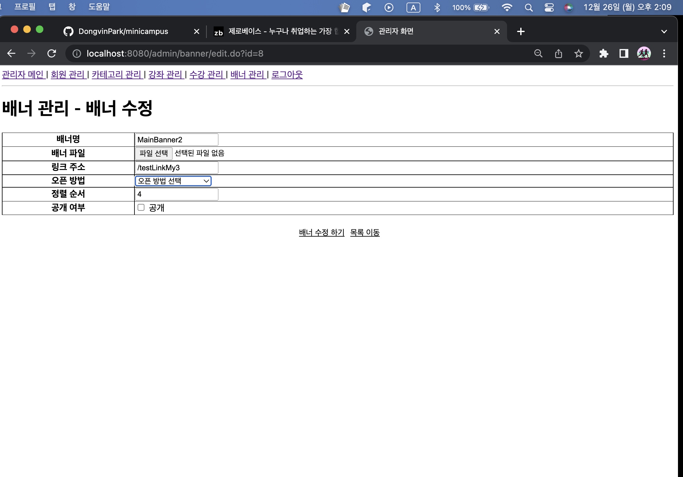Switch to the DongvinPark/minicampus tab

coord(123,31)
